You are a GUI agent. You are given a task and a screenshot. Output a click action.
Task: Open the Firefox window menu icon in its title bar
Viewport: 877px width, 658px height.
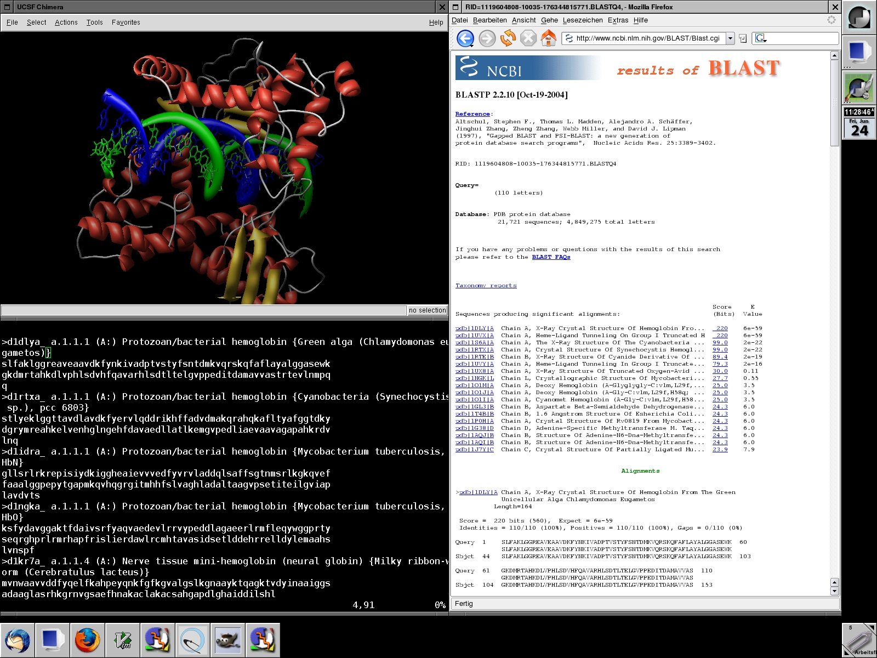coord(456,7)
